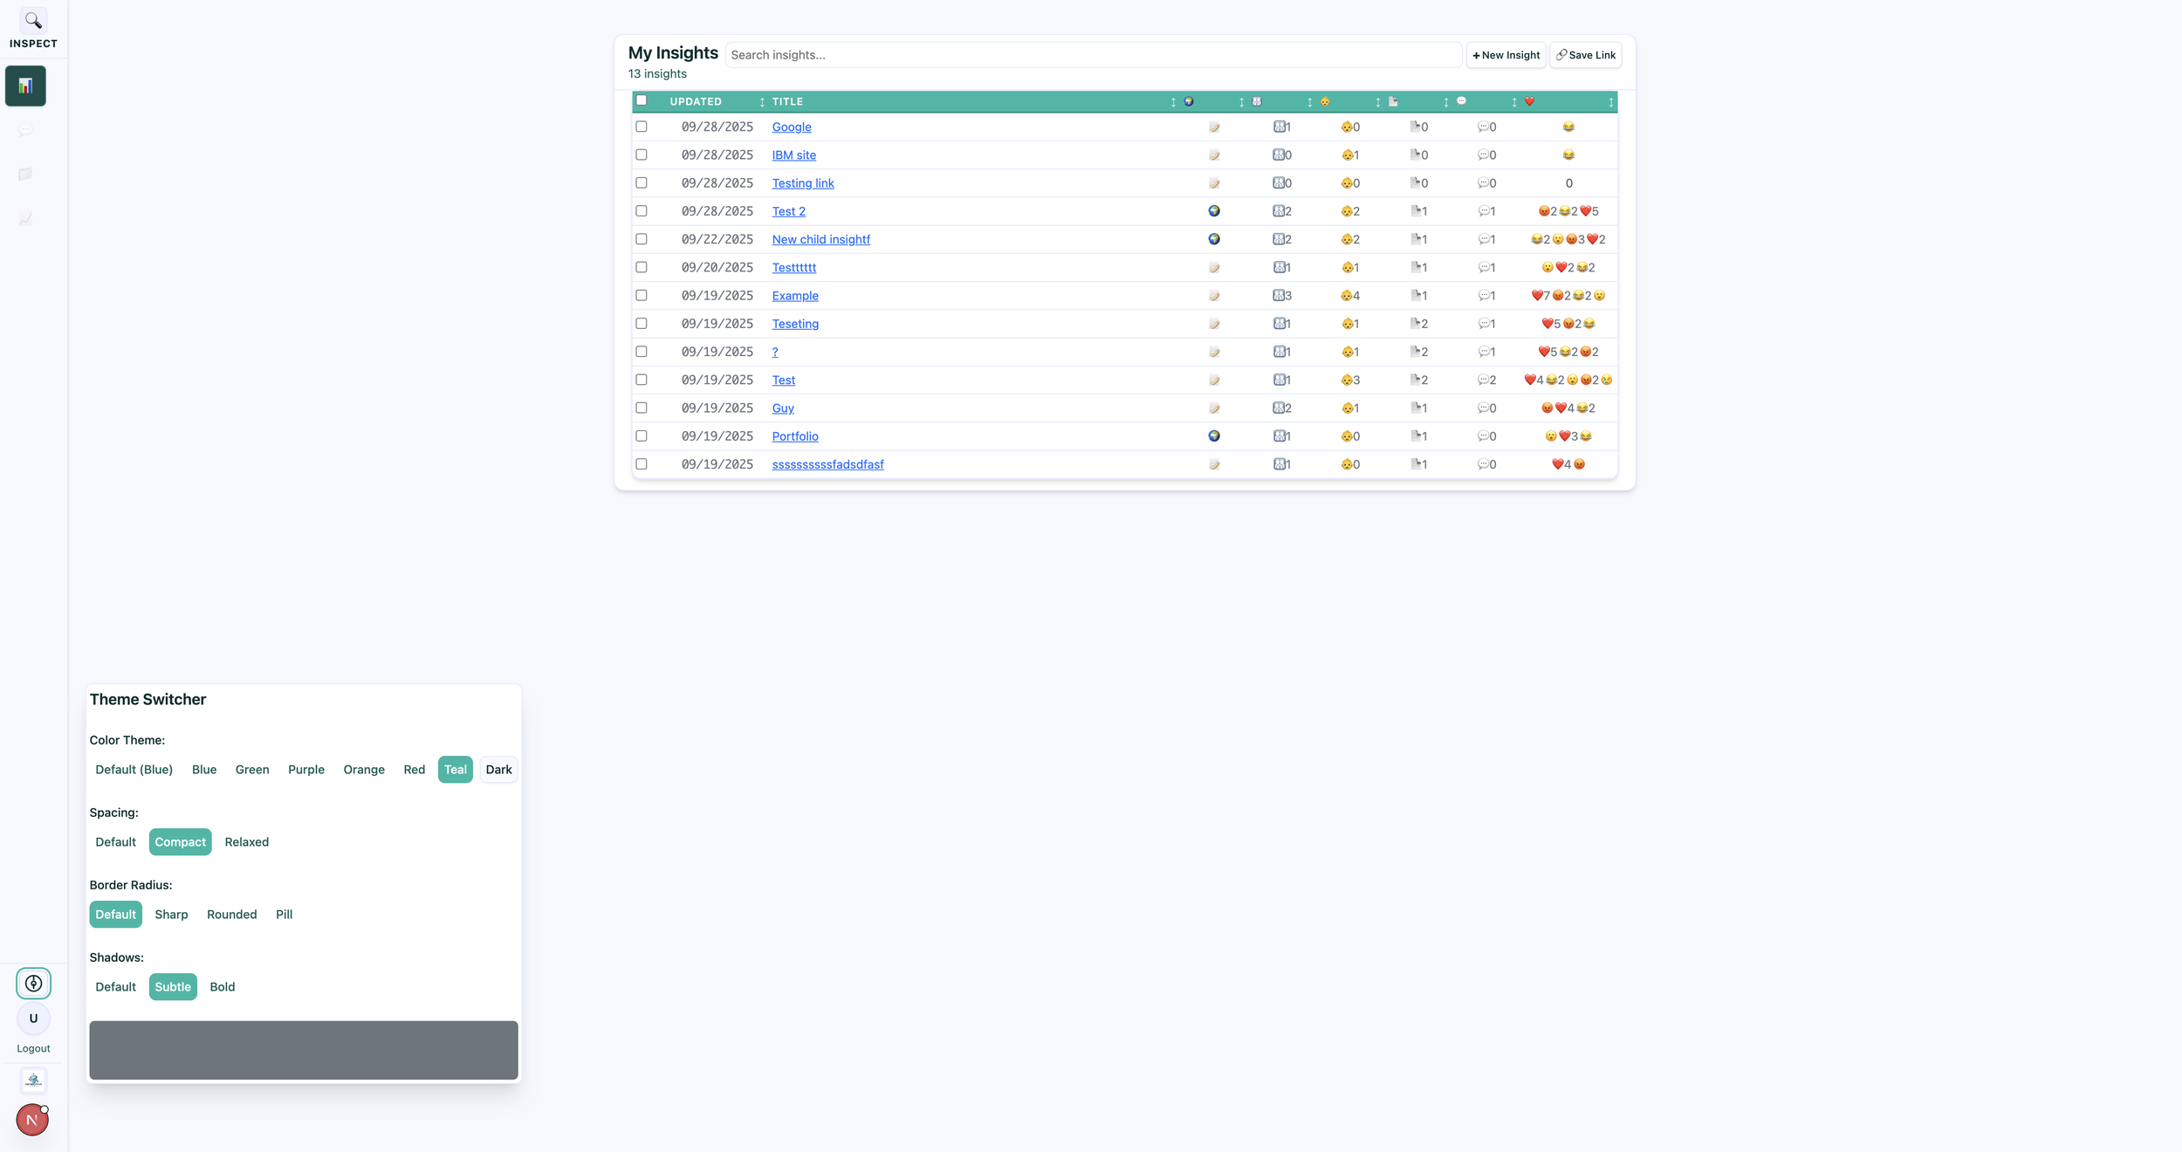This screenshot has height=1152, width=2182.
Task: Click the globe icon in Test 2 row
Action: (x=1213, y=211)
